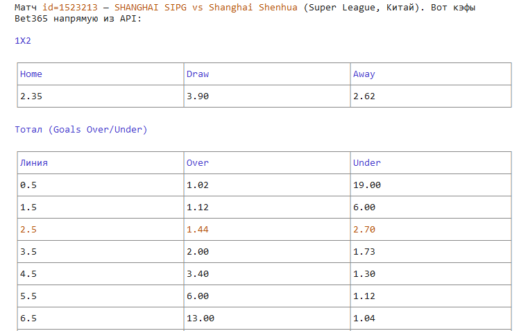Image resolution: width=528 pixels, height=331 pixels.
Task: Click the highlighted 2.5 line cell
Action: pyautogui.click(x=101, y=230)
